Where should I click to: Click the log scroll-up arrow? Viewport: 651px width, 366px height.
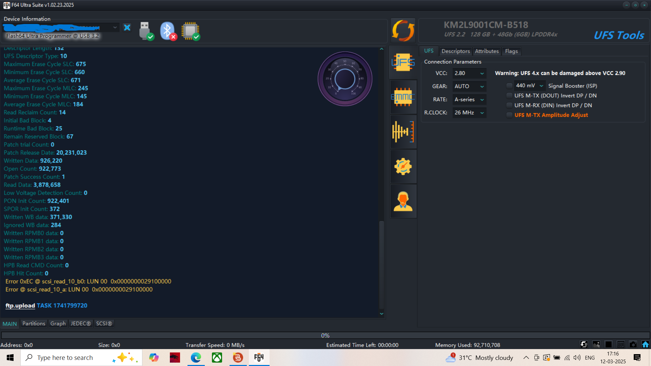pyautogui.click(x=381, y=49)
